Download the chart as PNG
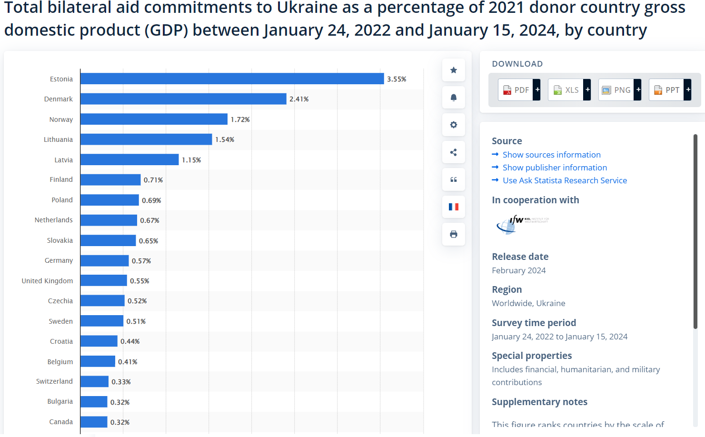Viewport: 705px width, 437px height. tap(616, 90)
